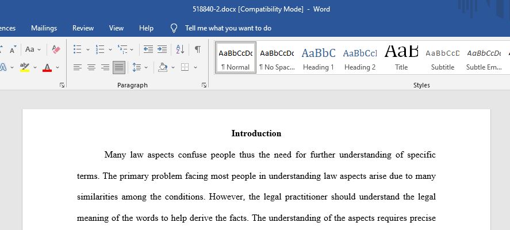Open the Line Spacing dropdown arrow
Screen dimensions: 510x230
tap(146, 68)
